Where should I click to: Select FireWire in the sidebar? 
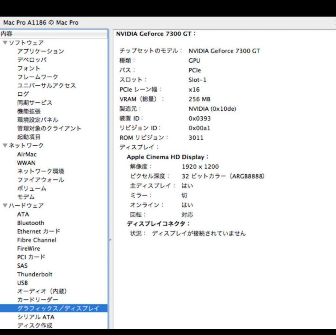[x=29, y=248]
